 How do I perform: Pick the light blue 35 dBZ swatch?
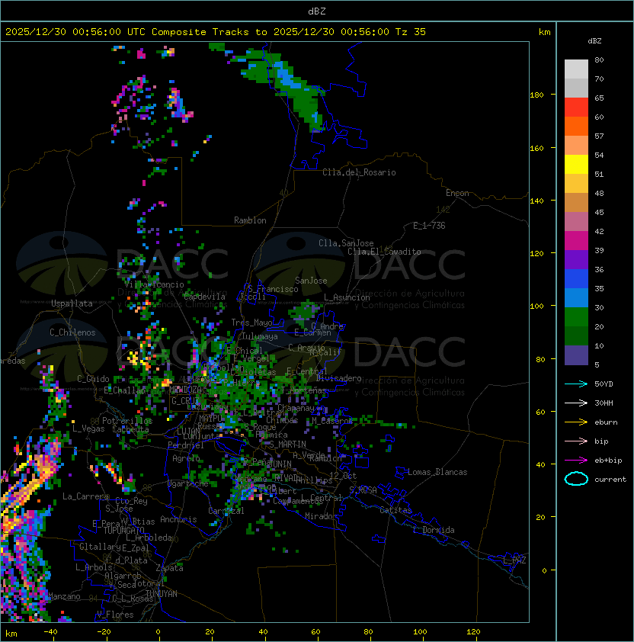click(x=576, y=297)
